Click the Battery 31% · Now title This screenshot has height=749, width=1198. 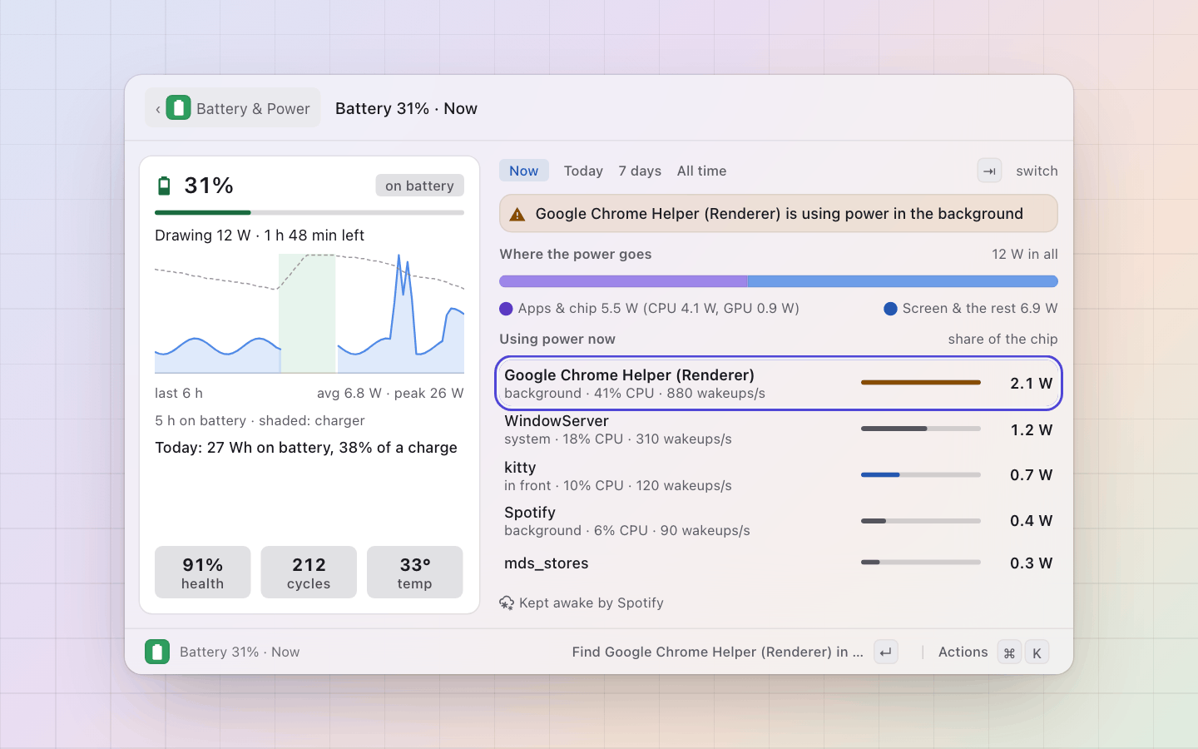click(x=406, y=109)
